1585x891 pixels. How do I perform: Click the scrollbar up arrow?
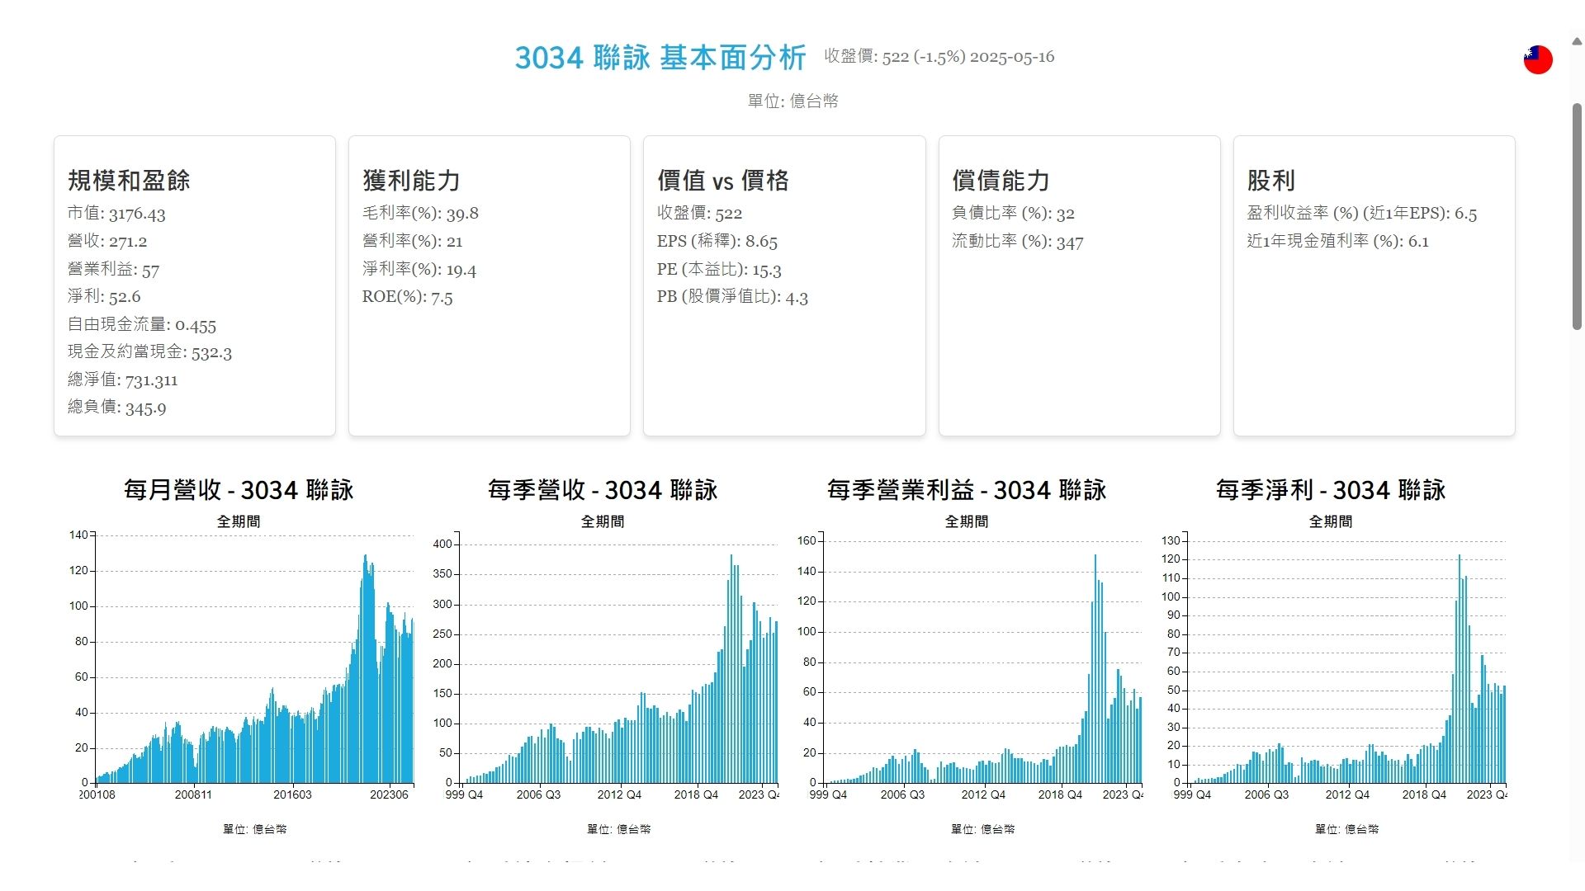tap(1576, 40)
